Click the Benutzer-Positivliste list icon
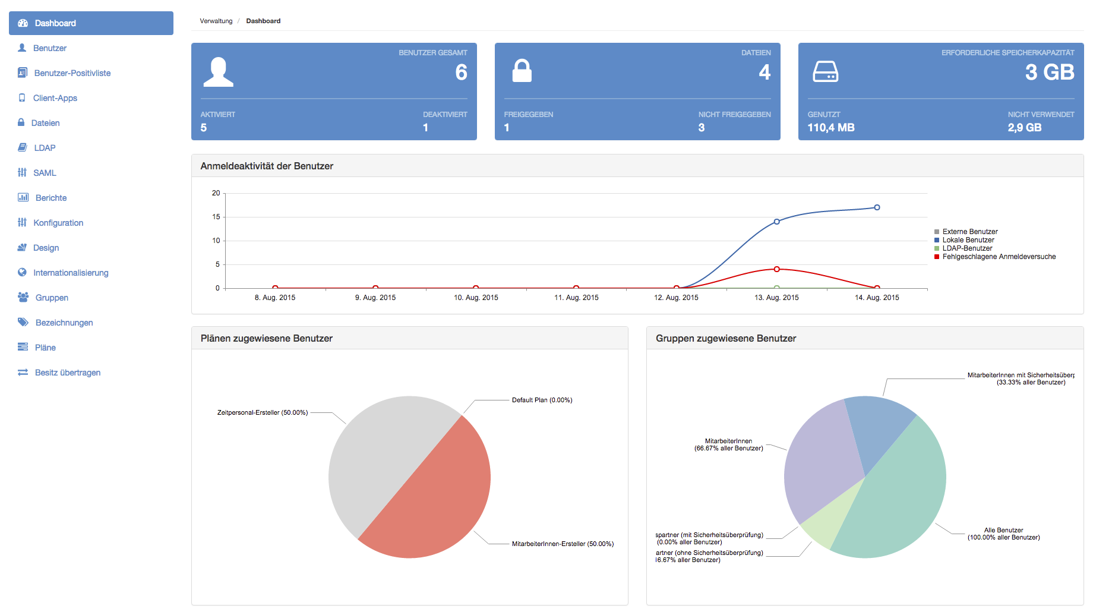This screenshot has height=612, width=1093. coord(23,72)
